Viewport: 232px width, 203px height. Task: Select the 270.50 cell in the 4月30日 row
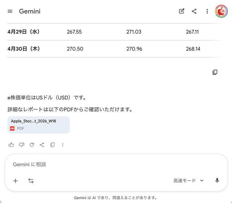click(75, 49)
